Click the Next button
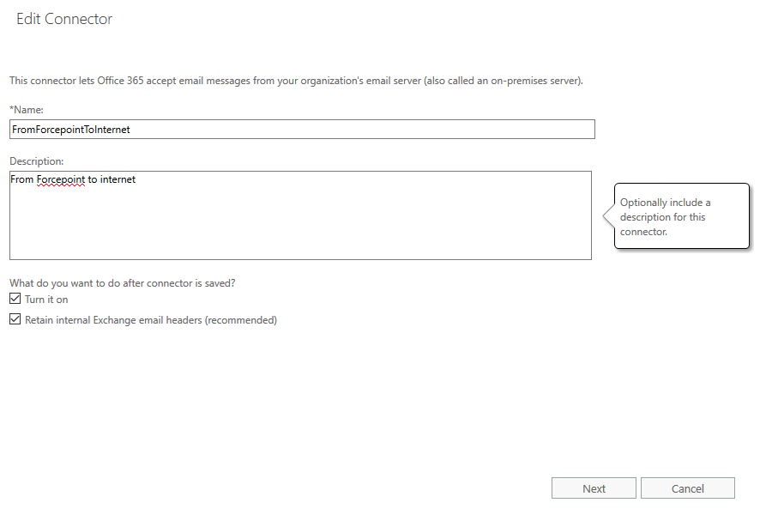The image size is (760, 527). coord(594,488)
